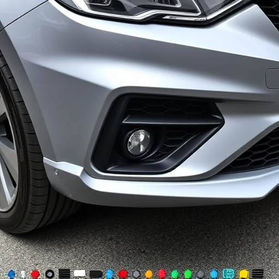Click the red icon left of the ring icon

click(x=35, y=274)
